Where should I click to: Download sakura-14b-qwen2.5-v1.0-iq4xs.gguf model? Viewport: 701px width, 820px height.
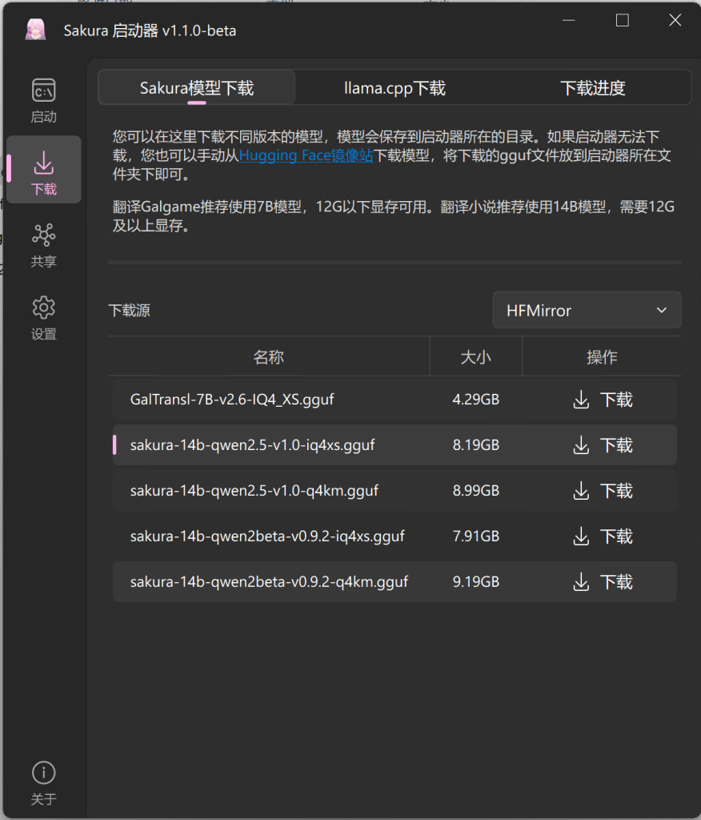coord(603,445)
